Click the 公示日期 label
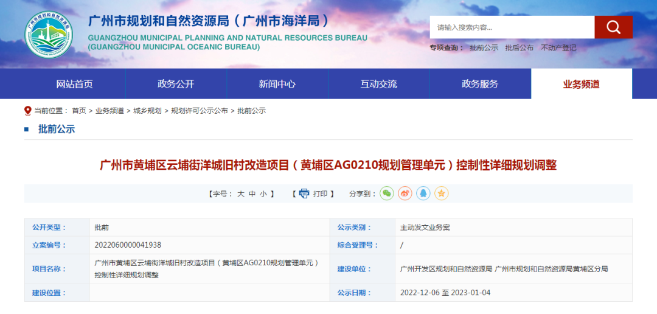This screenshot has height=314, width=657. click(355, 293)
